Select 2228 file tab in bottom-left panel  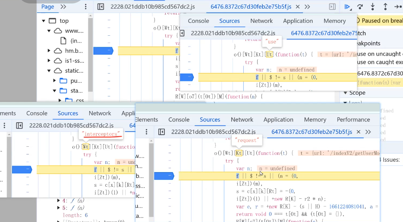(x=71, y=125)
